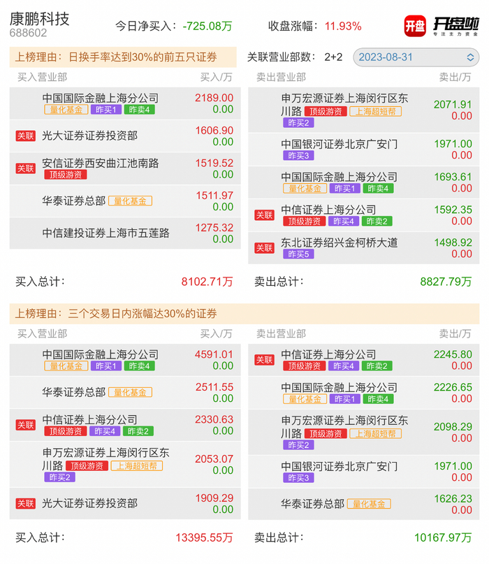Screen dimensions: 489x564
Task: Click the stock code 688602
Action: tap(28, 33)
